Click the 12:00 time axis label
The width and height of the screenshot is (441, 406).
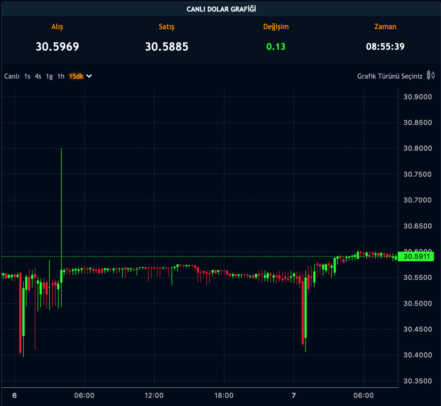tap(154, 395)
